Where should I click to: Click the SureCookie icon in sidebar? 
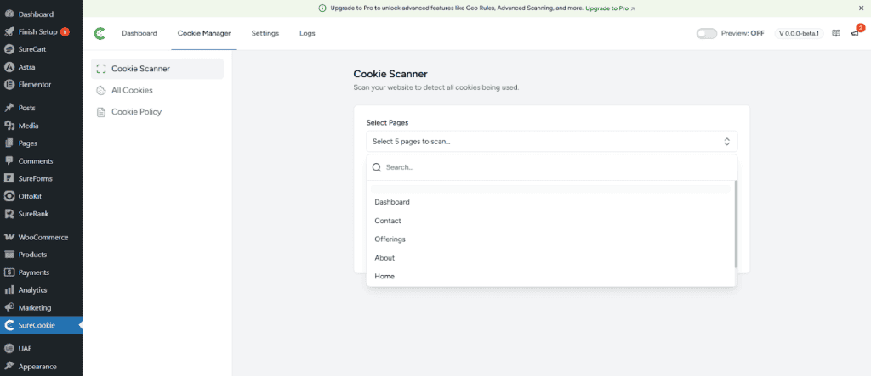click(9, 326)
